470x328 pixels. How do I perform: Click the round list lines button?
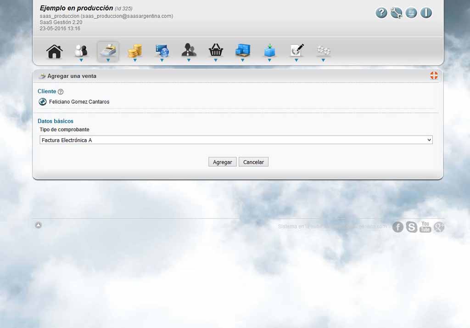point(411,13)
